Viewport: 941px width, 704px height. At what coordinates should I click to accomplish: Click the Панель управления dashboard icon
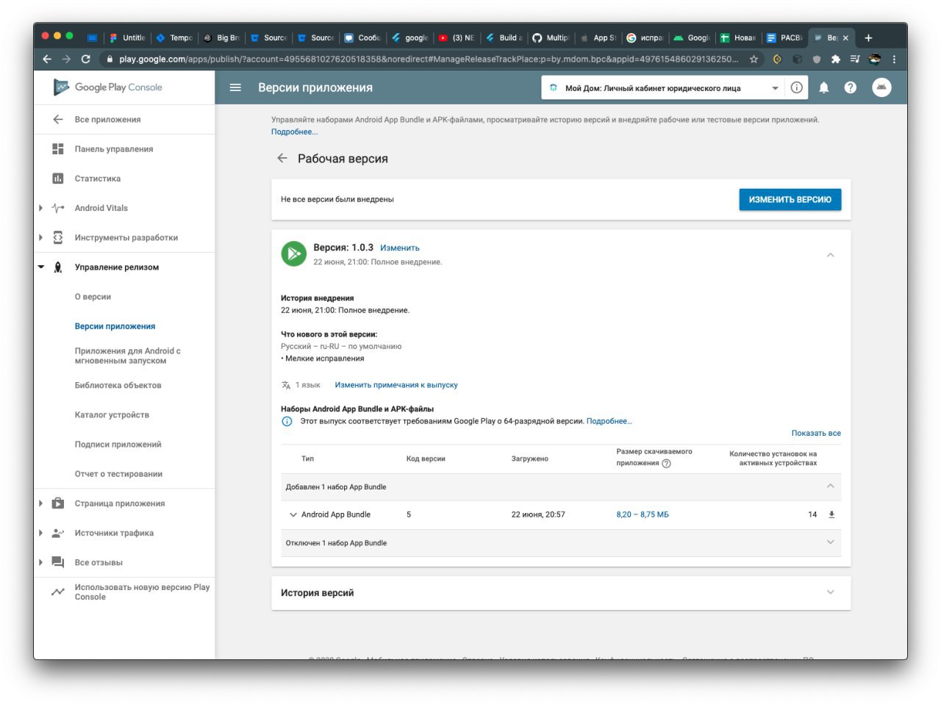58,149
